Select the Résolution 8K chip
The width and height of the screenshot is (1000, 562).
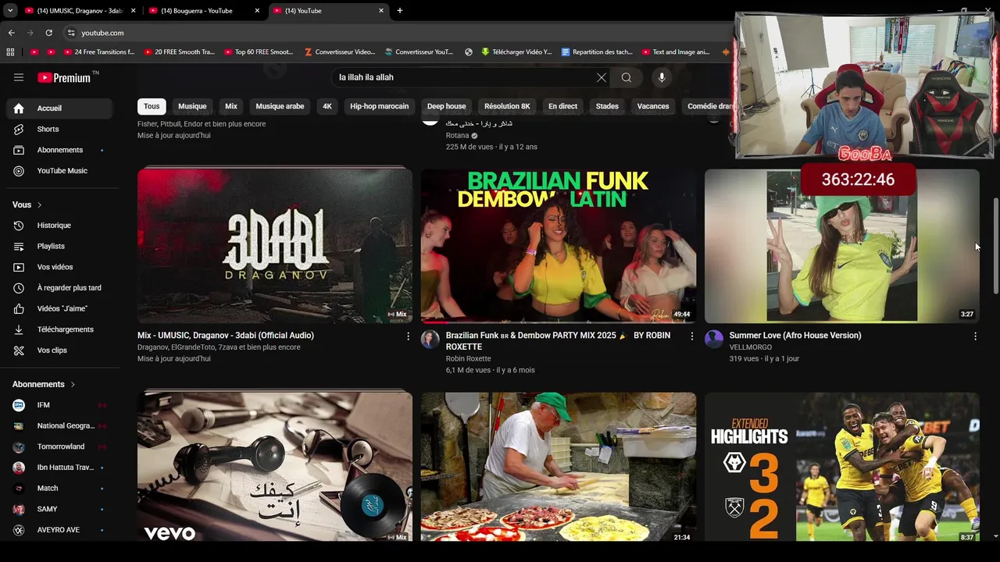[507, 106]
